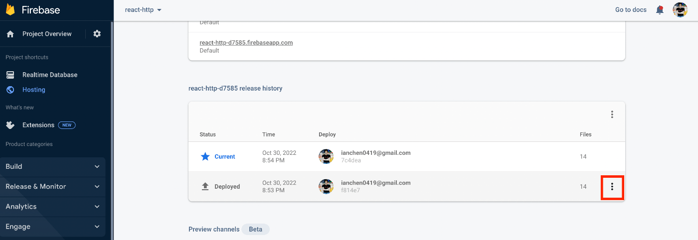The image size is (698, 240).
Task: Expand the Build category
Action: 53,166
